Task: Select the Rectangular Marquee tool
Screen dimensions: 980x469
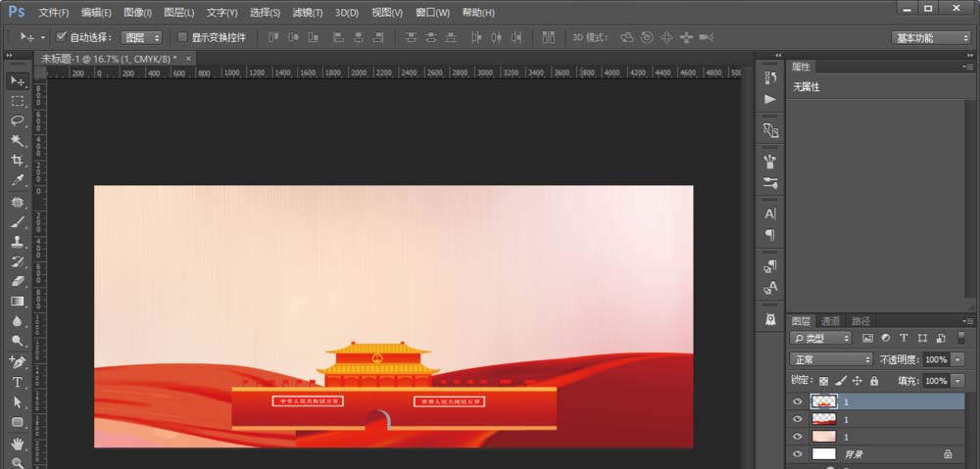Action: 18,101
